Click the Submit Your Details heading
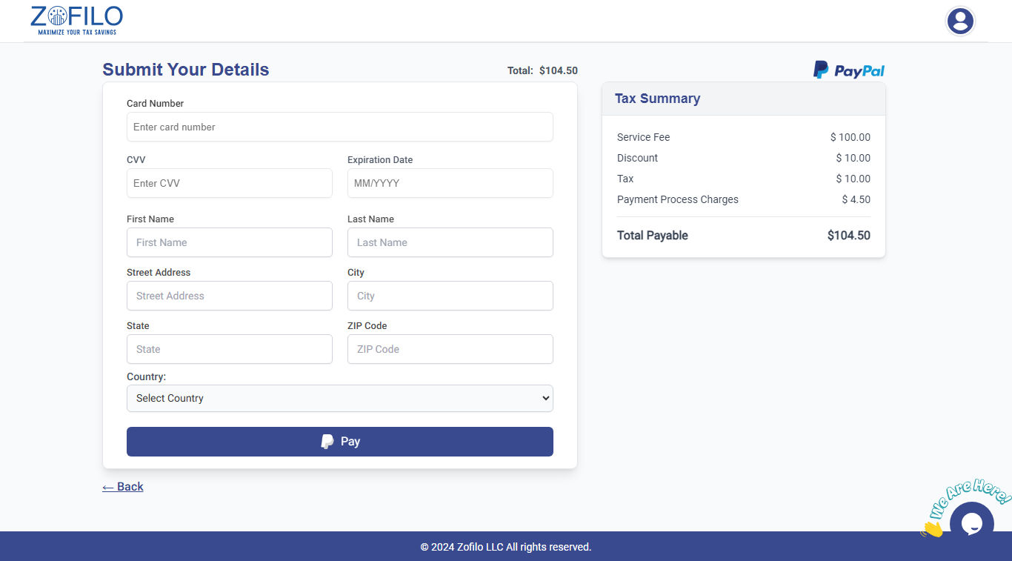This screenshot has width=1012, height=561. [x=186, y=70]
